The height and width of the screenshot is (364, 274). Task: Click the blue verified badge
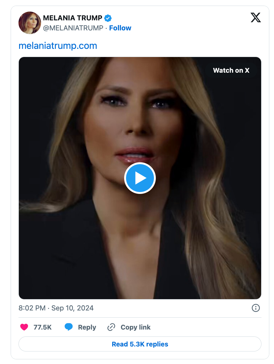tap(108, 18)
